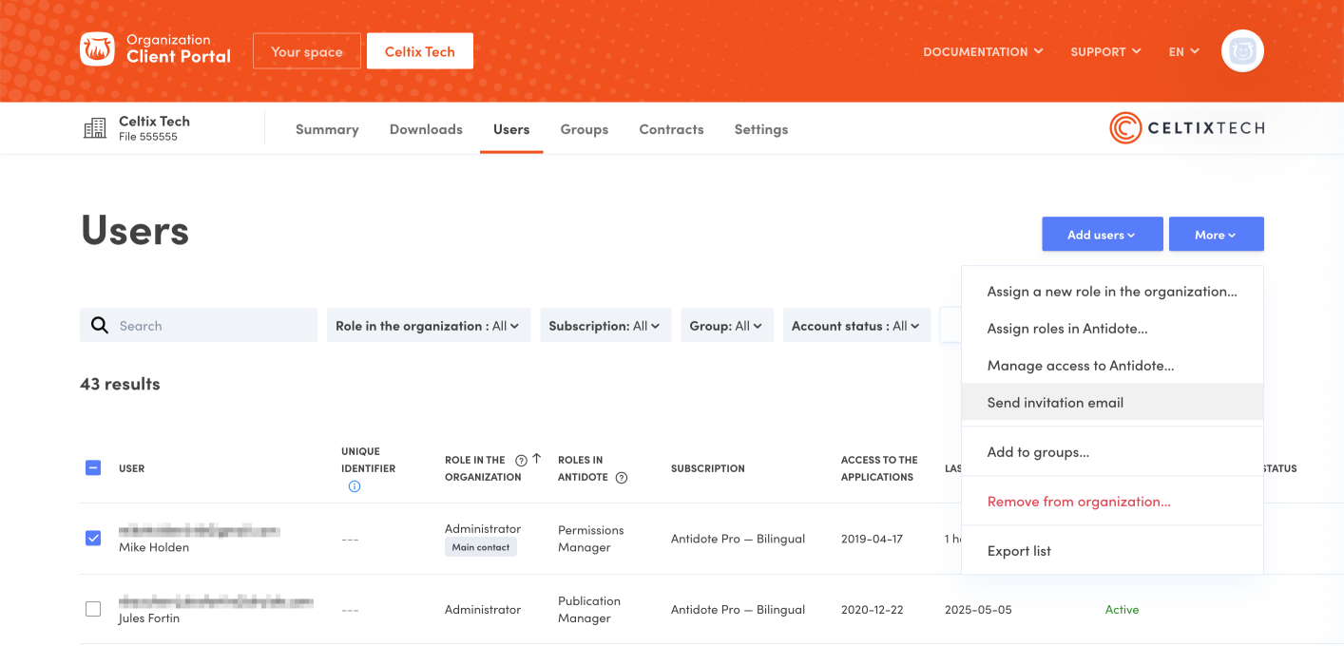Expand the Account status filter
This screenshot has width=1344, height=646.
click(855, 326)
